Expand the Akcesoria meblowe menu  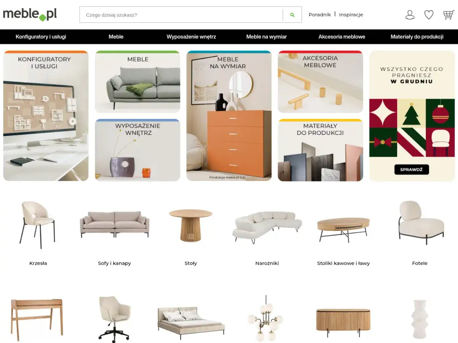pyautogui.click(x=342, y=37)
